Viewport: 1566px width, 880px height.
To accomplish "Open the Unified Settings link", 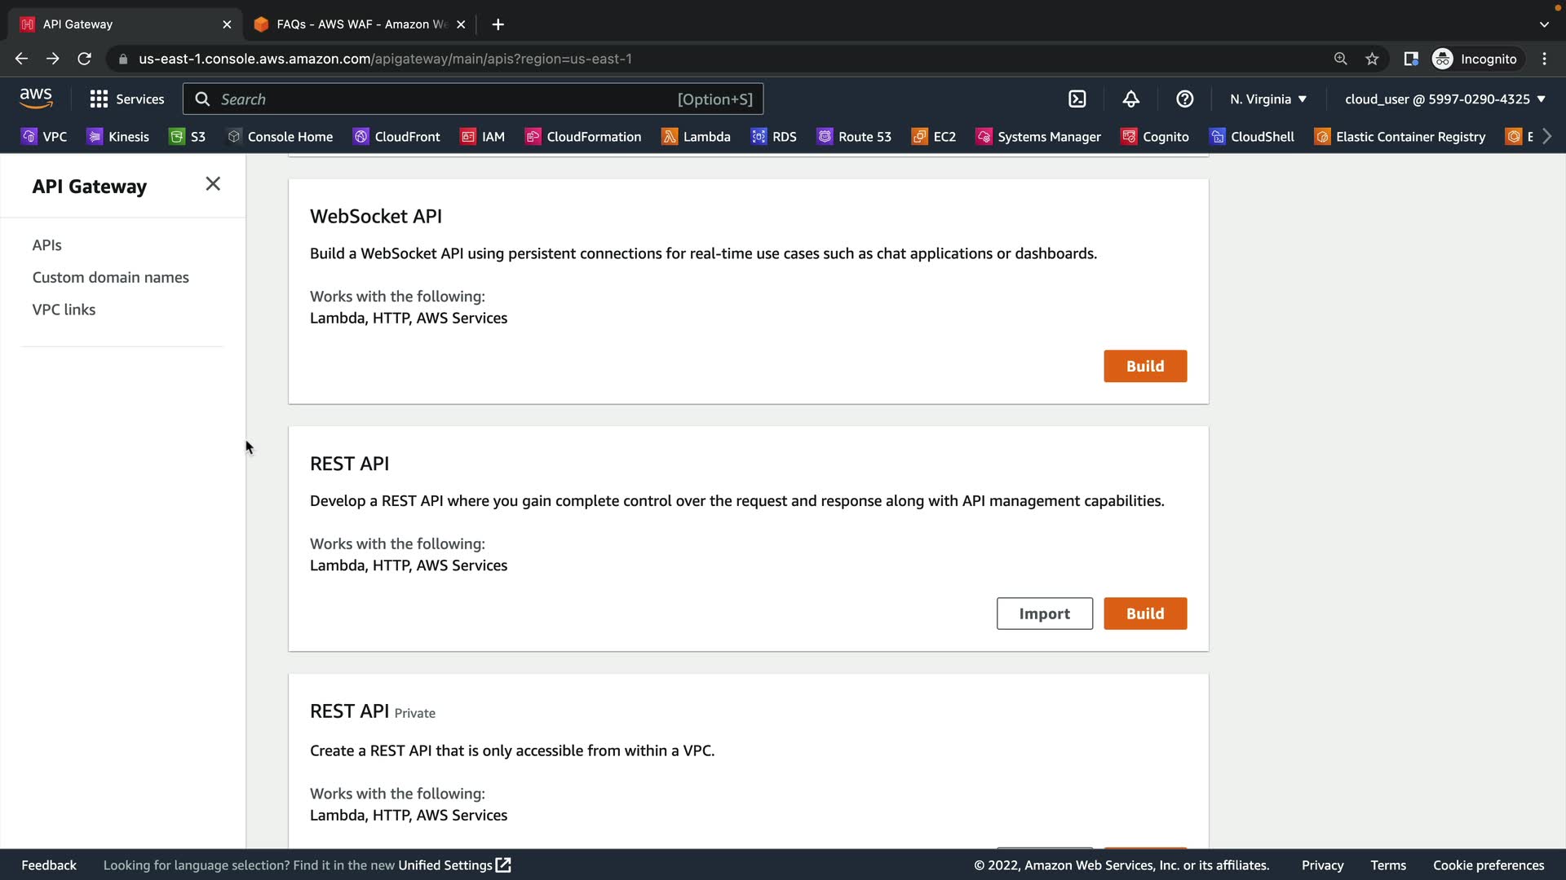I will click(x=453, y=865).
